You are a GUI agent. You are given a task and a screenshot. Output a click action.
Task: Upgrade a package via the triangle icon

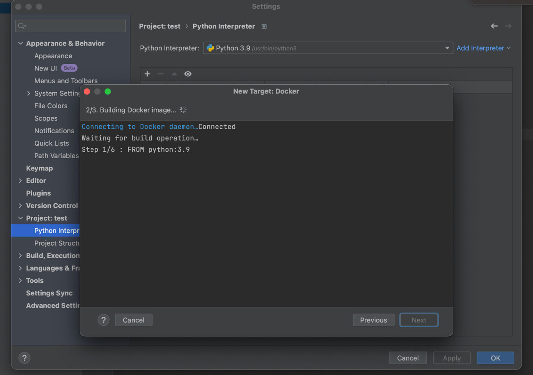[x=174, y=74]
